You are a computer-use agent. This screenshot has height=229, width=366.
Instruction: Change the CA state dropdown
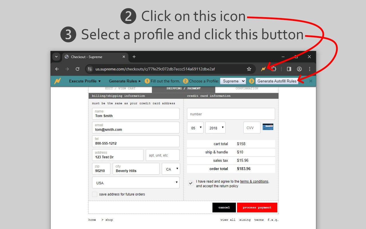pyautogui.click(x=171, y=169)
